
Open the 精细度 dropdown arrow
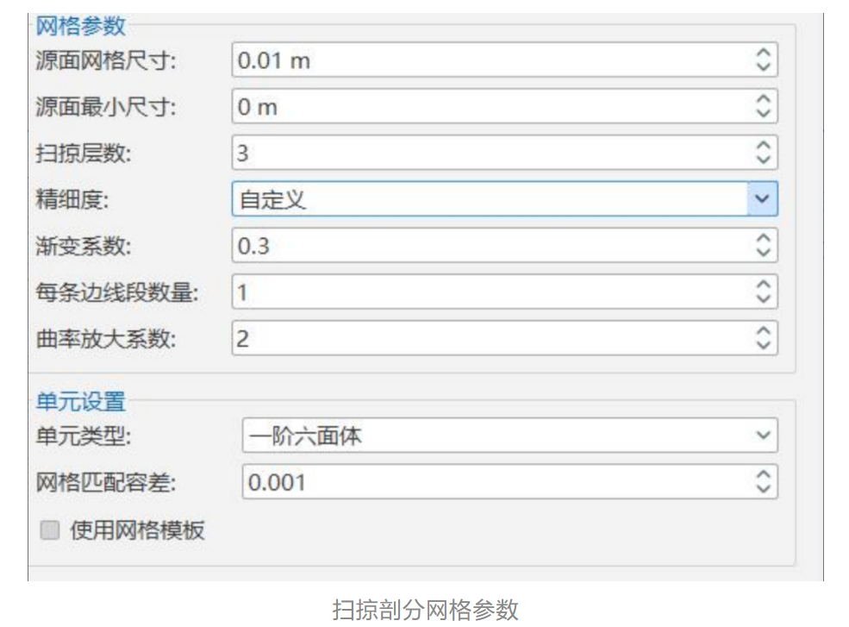point(762,199)
